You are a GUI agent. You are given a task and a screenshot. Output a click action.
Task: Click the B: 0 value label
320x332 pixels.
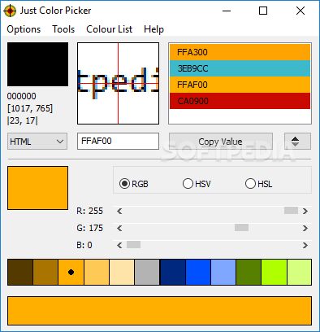(84, 245)
